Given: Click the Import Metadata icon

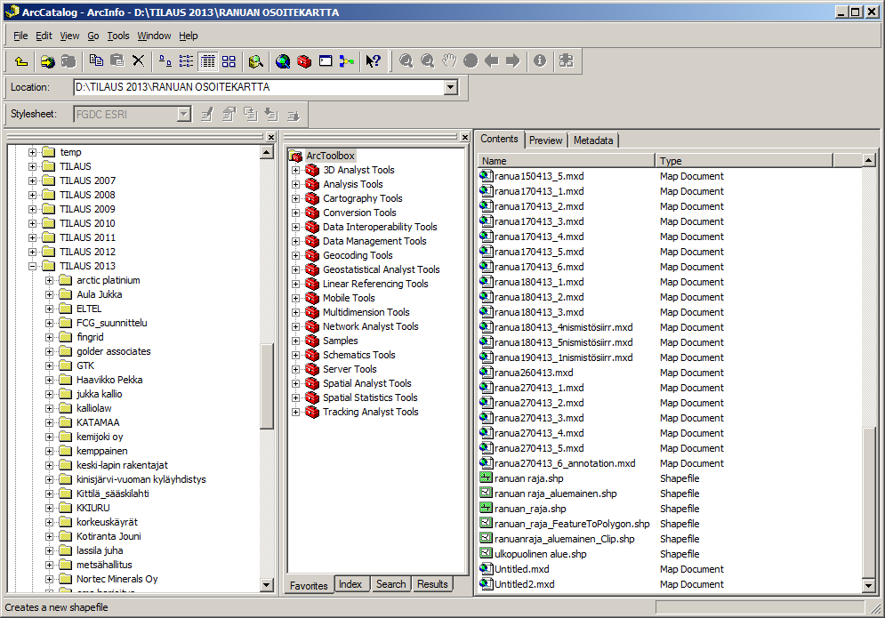Looking at the screenshot, I should coord(271,115).
